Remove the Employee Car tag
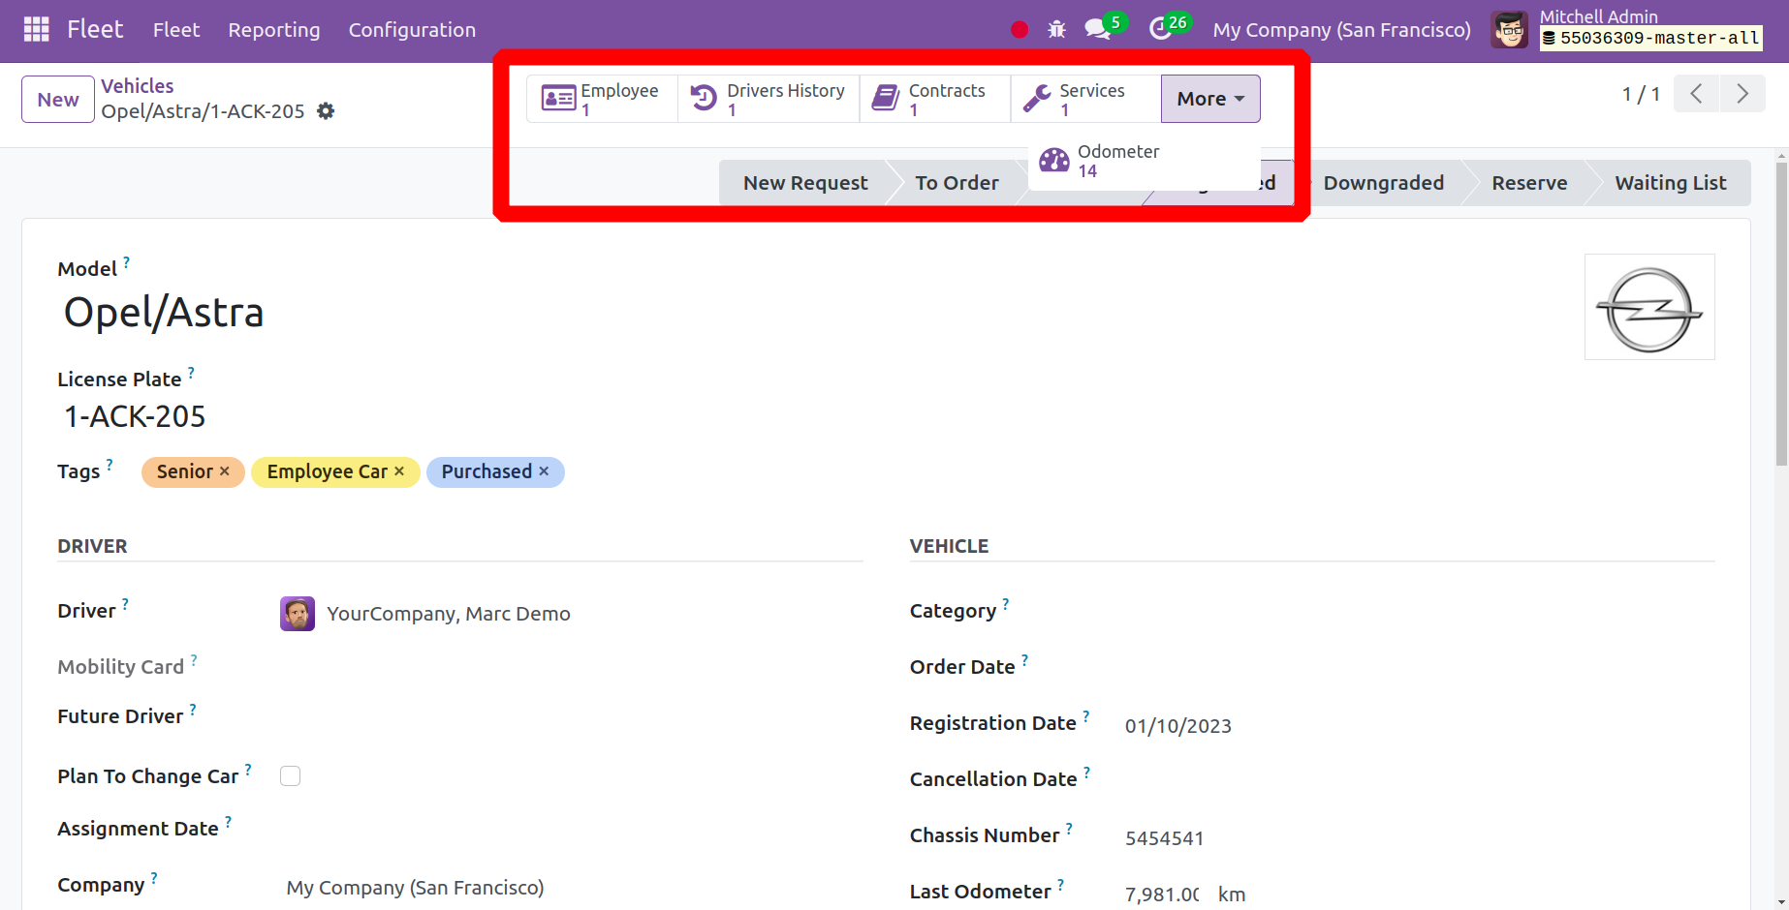 coord(399,471)
